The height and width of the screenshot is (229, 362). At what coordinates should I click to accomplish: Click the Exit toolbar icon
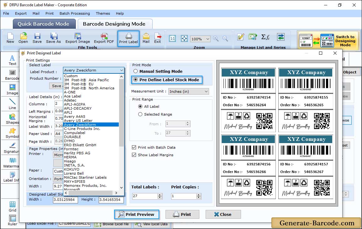[157, 38]
